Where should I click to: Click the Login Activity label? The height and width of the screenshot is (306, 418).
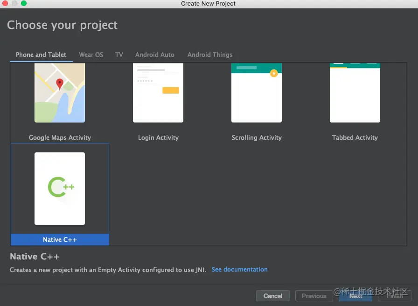click(158, 137)
